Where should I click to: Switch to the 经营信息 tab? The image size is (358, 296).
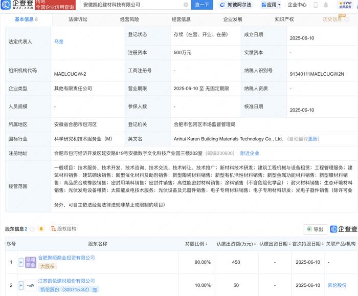(x=181, y=19)
